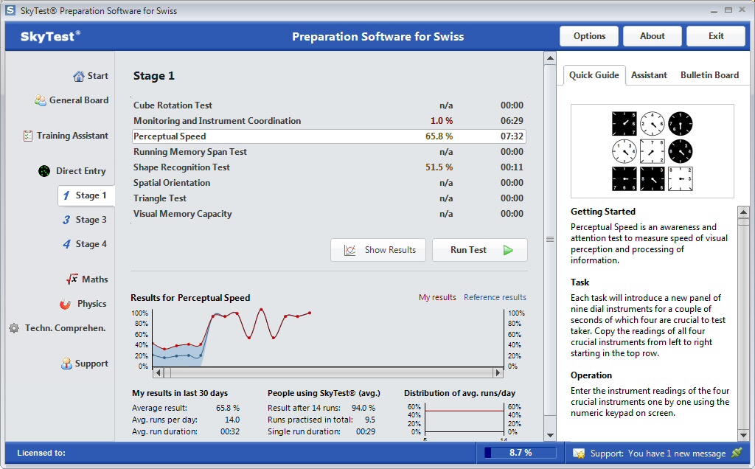Switch to the Assistant tab
755x469 pixels.
[x=649, y=75]
